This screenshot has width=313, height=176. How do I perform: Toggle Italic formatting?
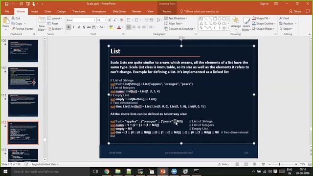click(74, 27)
